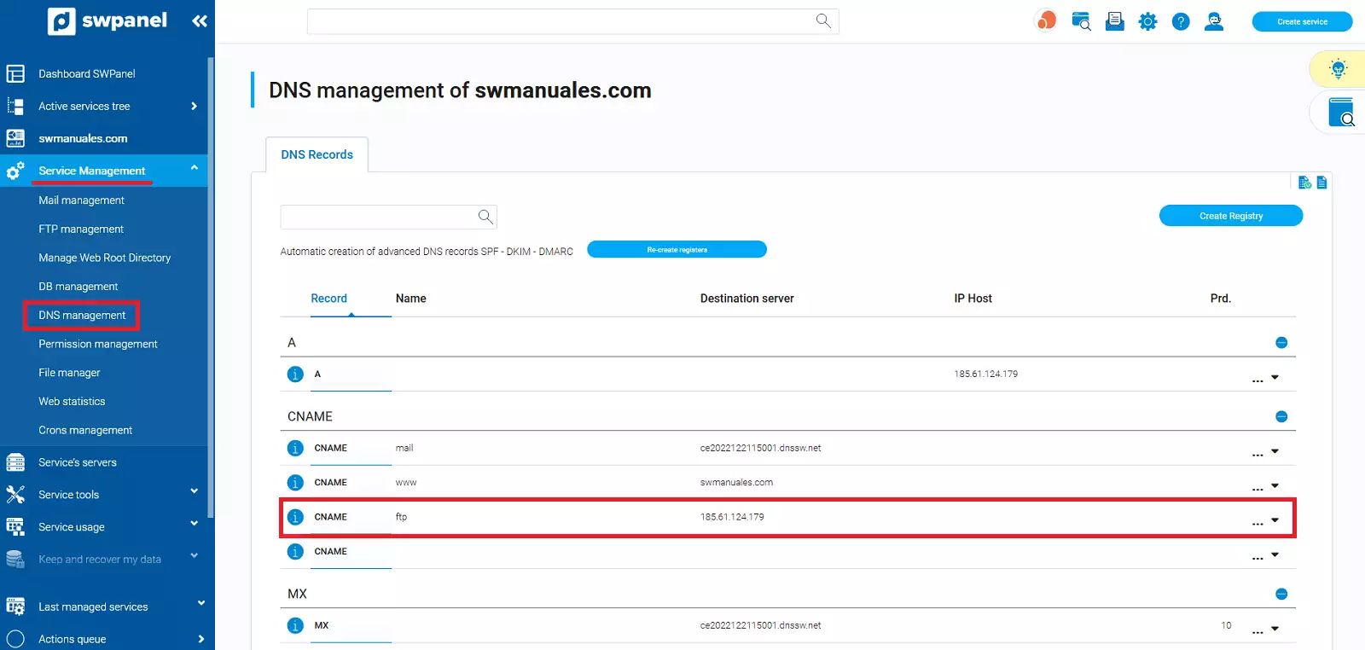Collapse the MX records group
Screen dimensions: 1365x650
(x=1281, y=594)
